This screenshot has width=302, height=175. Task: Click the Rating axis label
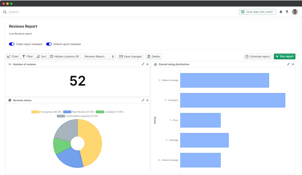[x=155, y=120]
